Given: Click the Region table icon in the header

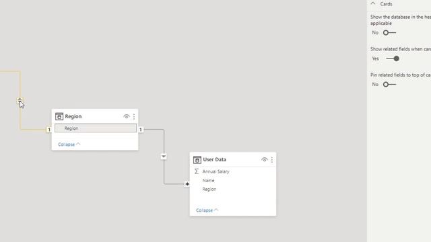Looking at the screenshot, I should point(59,116).
